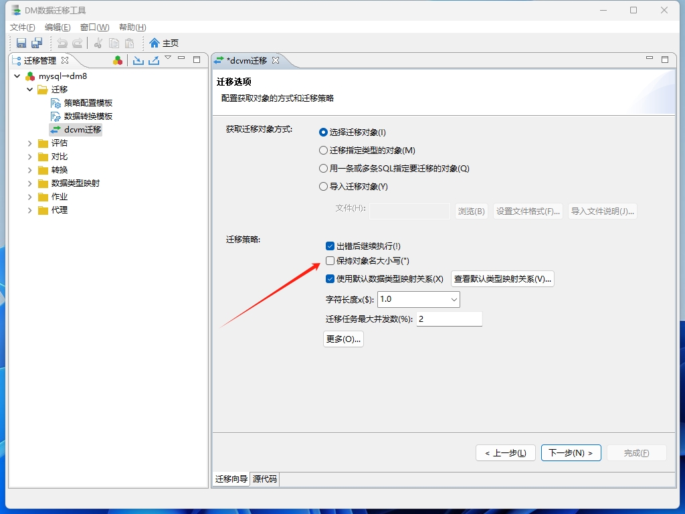Click the new project cubes icon in 迁移管理
685x514 pixels.
pos(118,60)
